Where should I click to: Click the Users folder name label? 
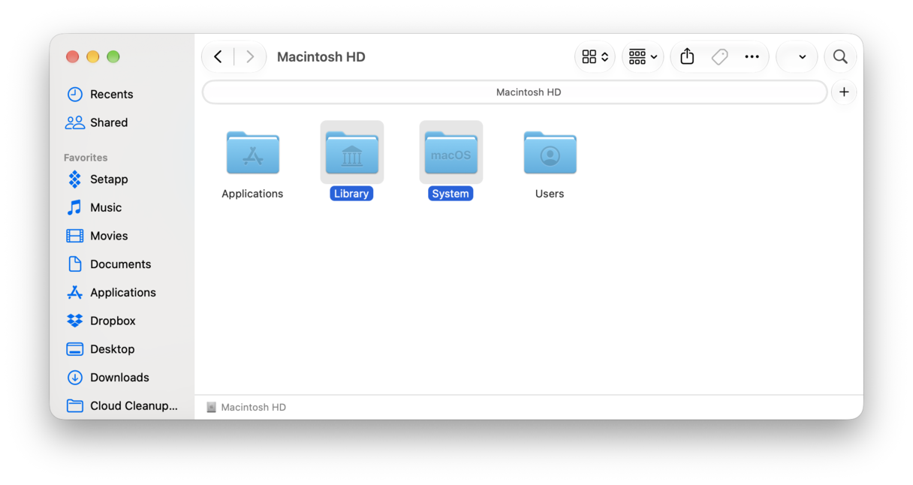coord(550,194)
